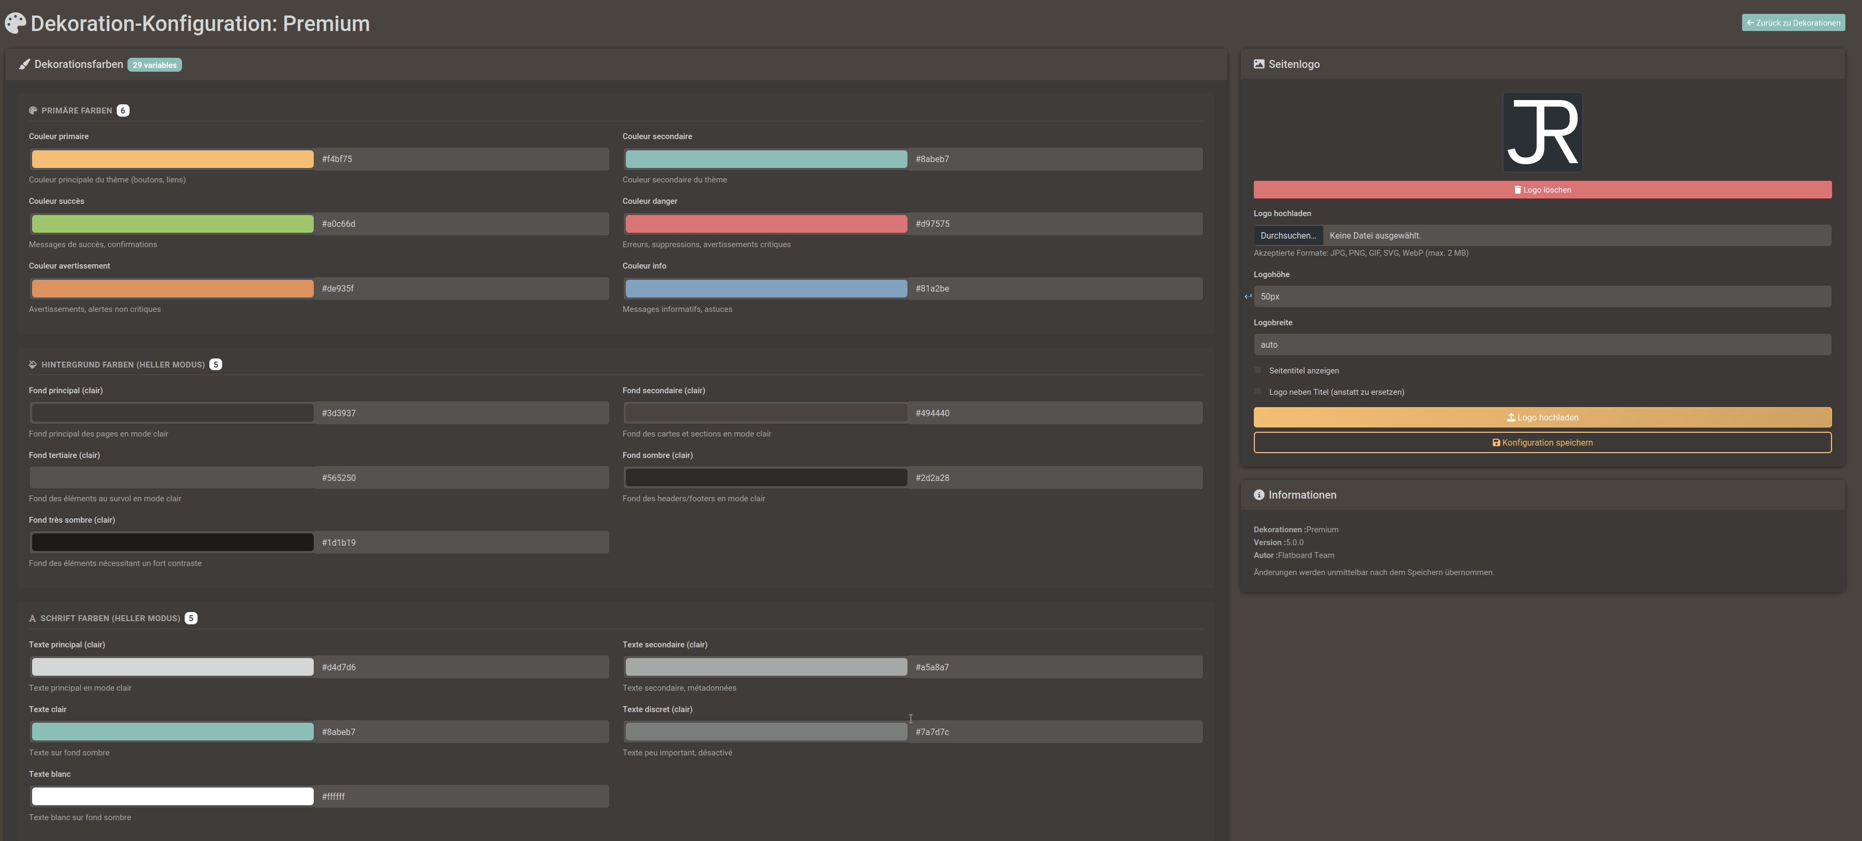Pick the Texte blanc white swatch
Screen dimensions: 1862x841
pos(172,796)
